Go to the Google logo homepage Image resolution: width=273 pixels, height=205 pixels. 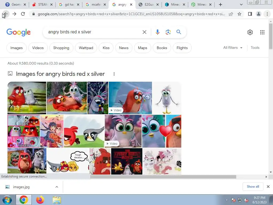pyautogui.click(x=18, y=32)
